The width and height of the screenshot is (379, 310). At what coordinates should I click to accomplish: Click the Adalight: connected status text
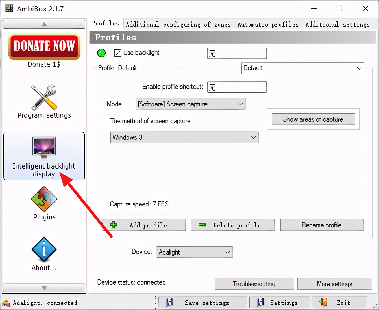point(45,303)
